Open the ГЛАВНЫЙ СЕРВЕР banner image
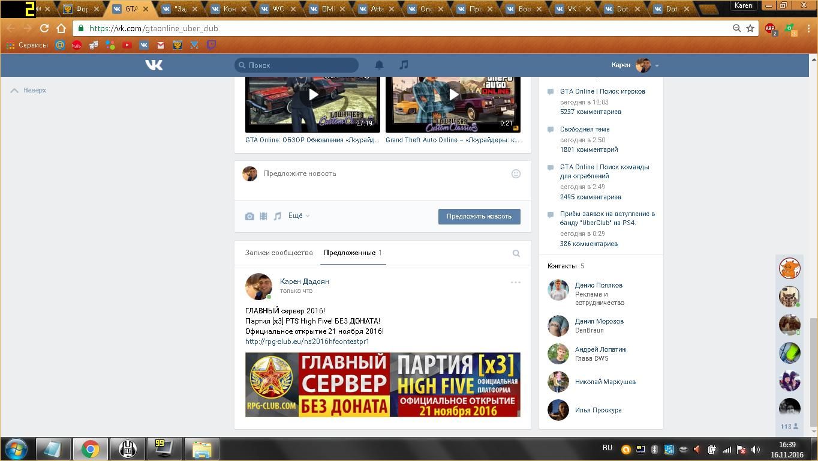Viewport: 818px width, 461px height. coord(383,385)
